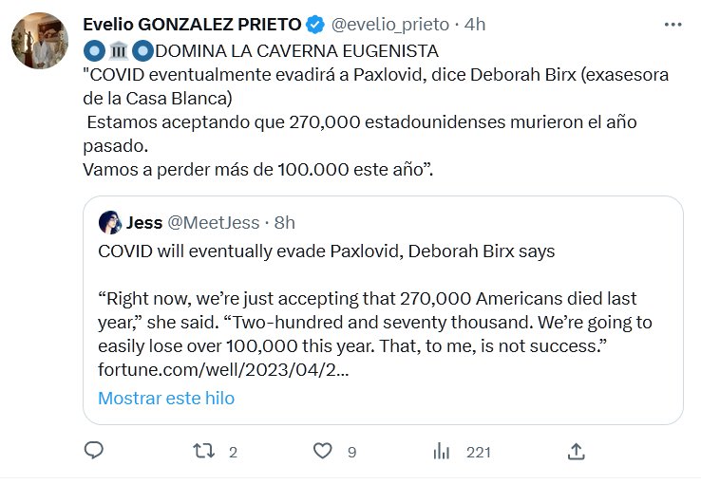The width and height of the screenshot is (701, 484).
Task: Click the like count of 9
Action: tap(351, 452)
